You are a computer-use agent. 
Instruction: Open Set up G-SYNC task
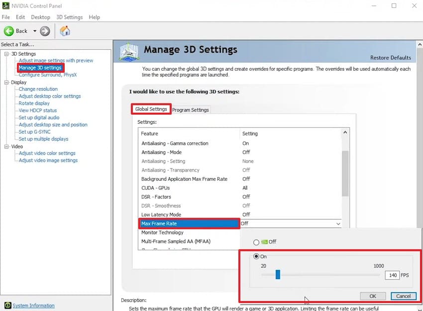coord(34,132)
